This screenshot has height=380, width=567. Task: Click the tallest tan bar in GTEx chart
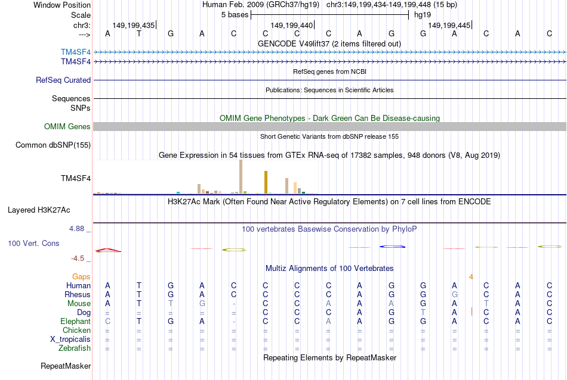pos(241,177)
